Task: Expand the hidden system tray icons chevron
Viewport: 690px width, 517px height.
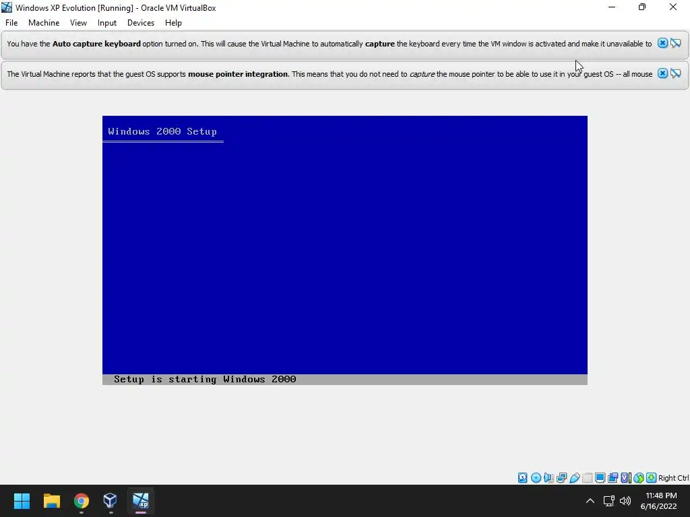Action: click(x=590, y=501)
